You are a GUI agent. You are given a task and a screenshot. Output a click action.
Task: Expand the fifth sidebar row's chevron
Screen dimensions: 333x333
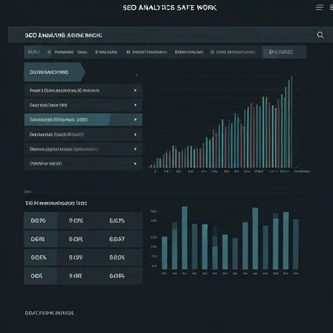click(135, 149)
